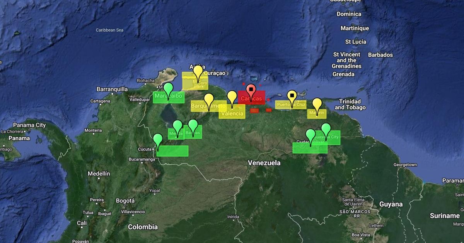Click the Guyana country label

tap(391, 204)
